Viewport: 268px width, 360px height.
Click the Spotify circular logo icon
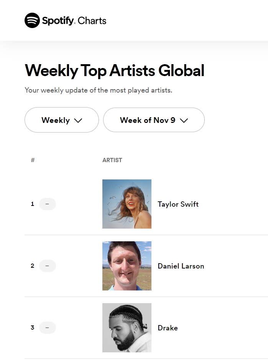point(32,20)
